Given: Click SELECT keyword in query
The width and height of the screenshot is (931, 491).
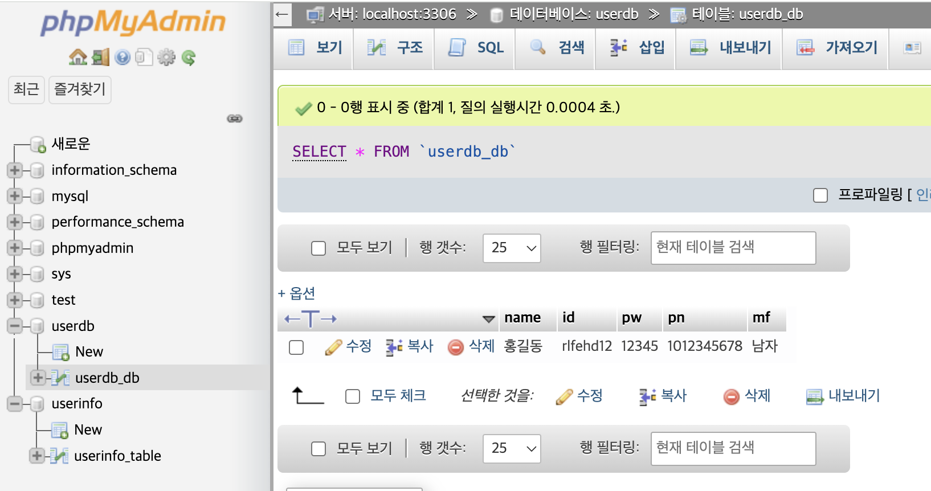Looking at the screenshot, I should pyautogui.click(x=319, y=152).
